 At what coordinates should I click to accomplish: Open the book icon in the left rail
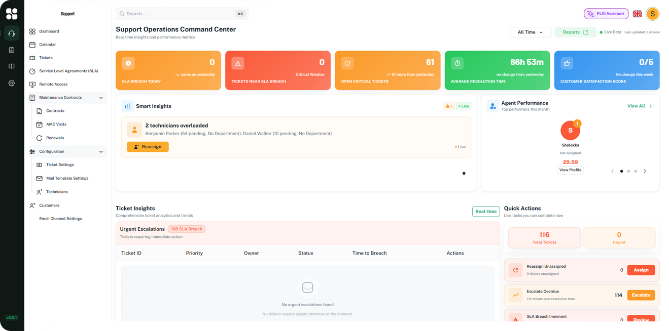point(12,66)
